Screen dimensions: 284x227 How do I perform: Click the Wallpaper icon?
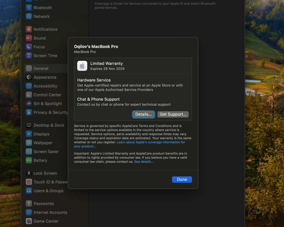(x=29, y=143)
